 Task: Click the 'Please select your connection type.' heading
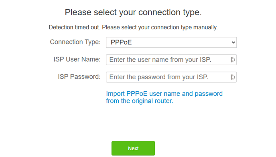(x=133, y=12)
